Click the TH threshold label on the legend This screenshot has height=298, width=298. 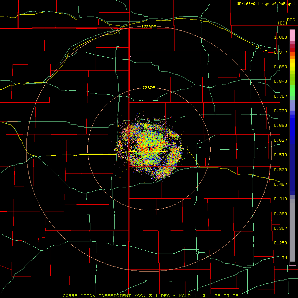click(284, 258)
